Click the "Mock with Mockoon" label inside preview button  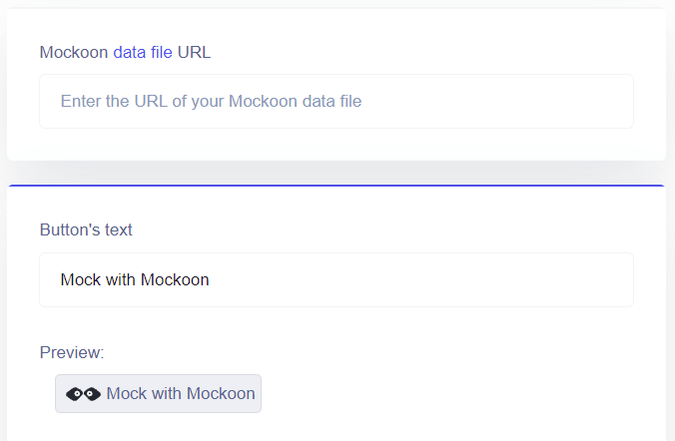[x=181, y=394]
